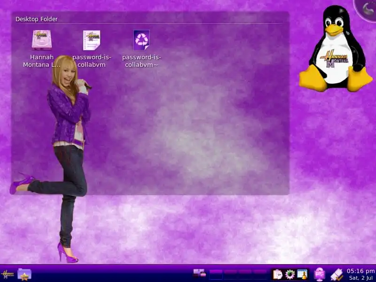Image resolution: width=376 pixels, height=282 pixels.
Task: Open the Hannah Montana application launcher menu
Action: (7, 274)
